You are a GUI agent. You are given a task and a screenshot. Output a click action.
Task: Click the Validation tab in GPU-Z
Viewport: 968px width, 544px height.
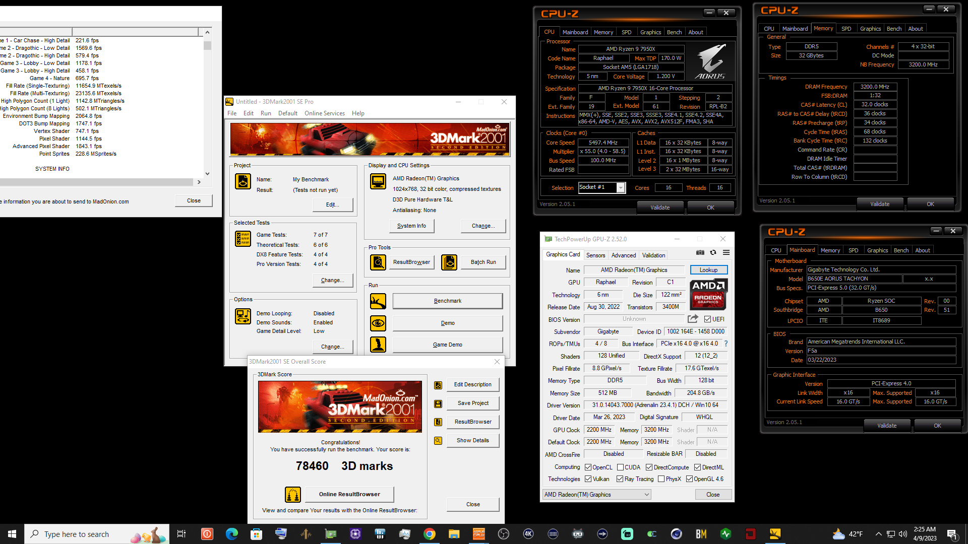click(653, 255)
